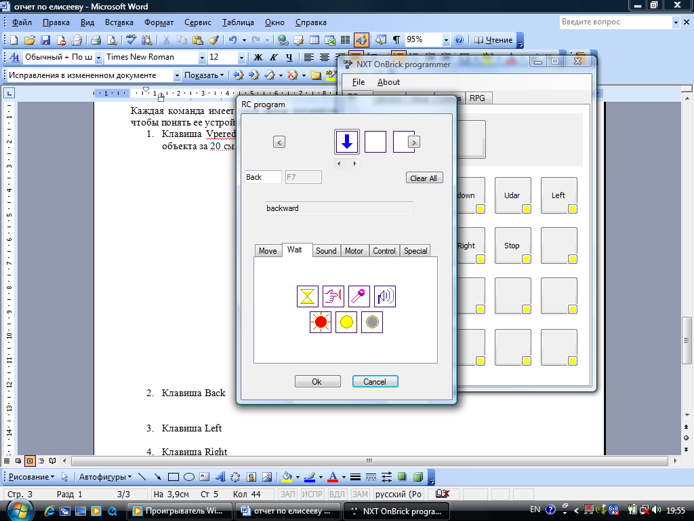The image size is (694, 521).
Task: Switch to the Sound tab
Action: click(x=326, y=251)
